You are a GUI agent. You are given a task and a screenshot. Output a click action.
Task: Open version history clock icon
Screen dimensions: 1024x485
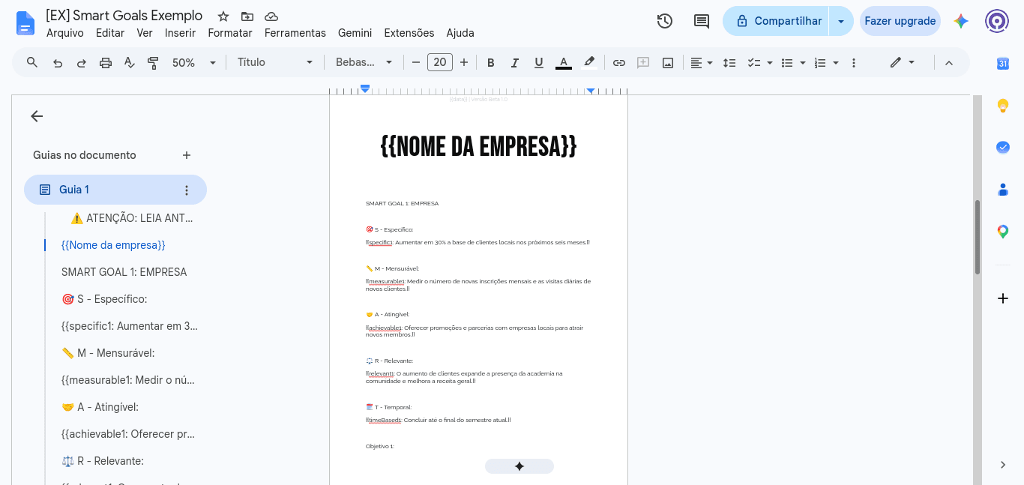(664, 21)
